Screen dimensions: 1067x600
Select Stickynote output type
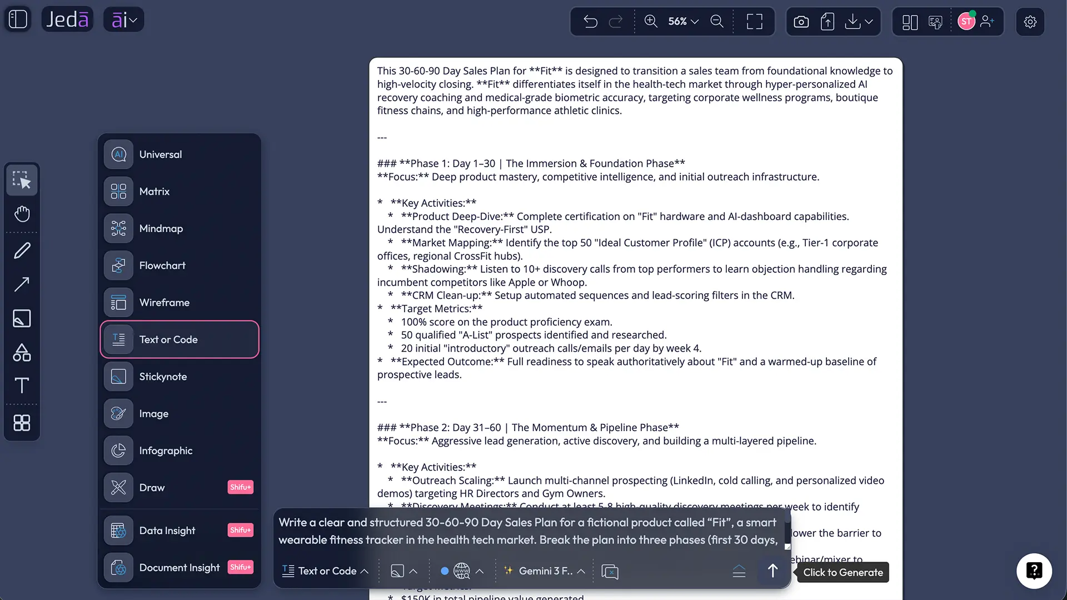tap(180, 377)
